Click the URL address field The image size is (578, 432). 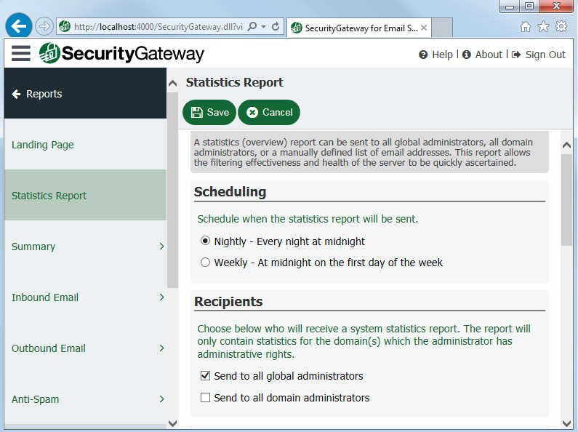[x=158, y=26]
